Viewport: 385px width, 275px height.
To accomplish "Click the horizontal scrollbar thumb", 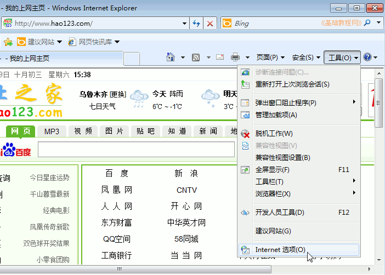I will click(x=135, y=269).
